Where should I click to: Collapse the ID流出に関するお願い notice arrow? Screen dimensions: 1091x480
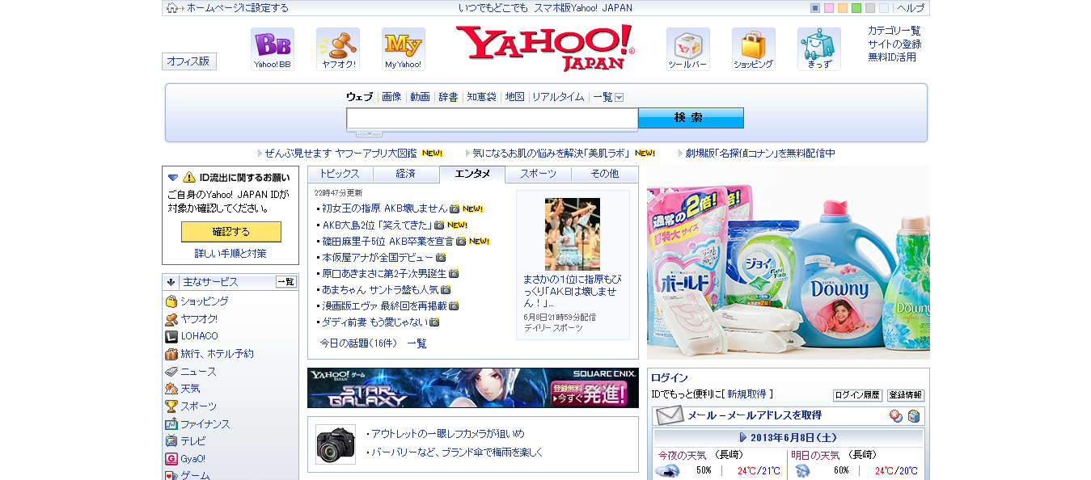(x=173, y=177)
